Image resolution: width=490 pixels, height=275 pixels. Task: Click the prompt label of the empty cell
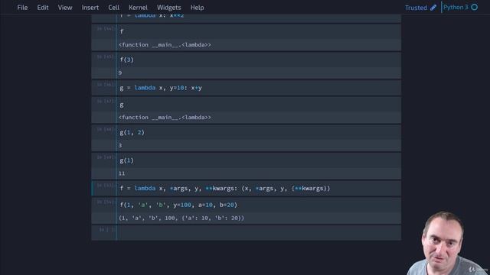[106, 230]
